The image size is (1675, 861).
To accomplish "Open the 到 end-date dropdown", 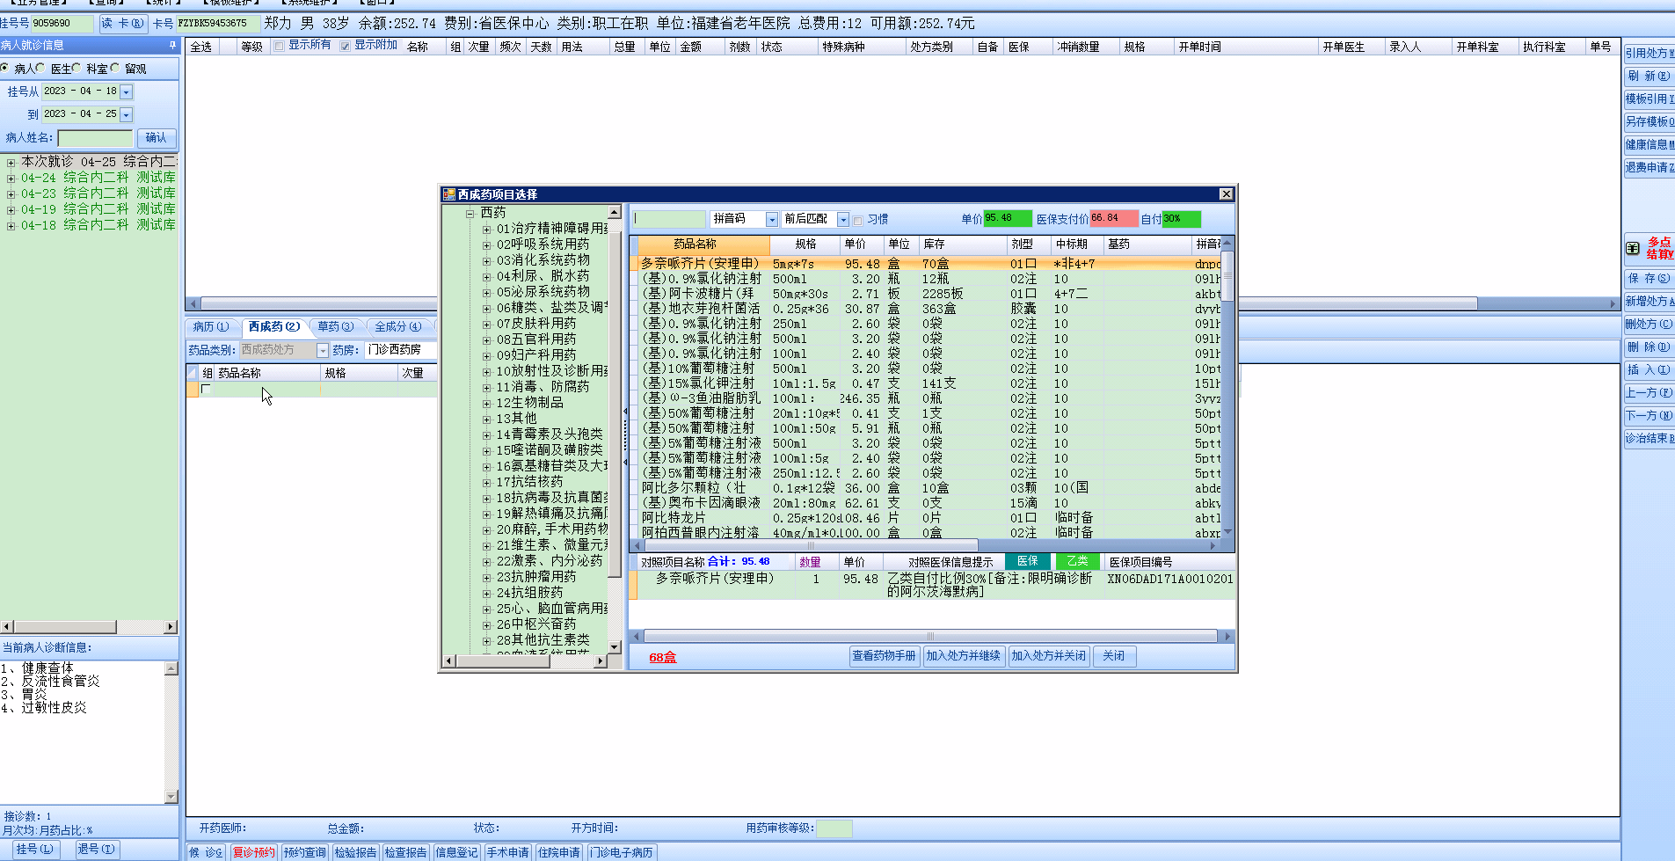I will click(x=127, y=114).
